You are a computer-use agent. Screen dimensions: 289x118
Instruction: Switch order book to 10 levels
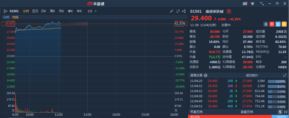285,112
